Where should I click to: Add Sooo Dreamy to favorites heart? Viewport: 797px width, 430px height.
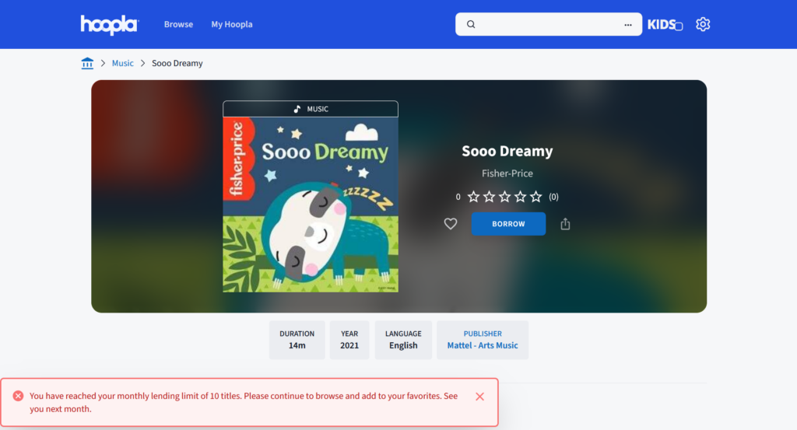[451, 224]
